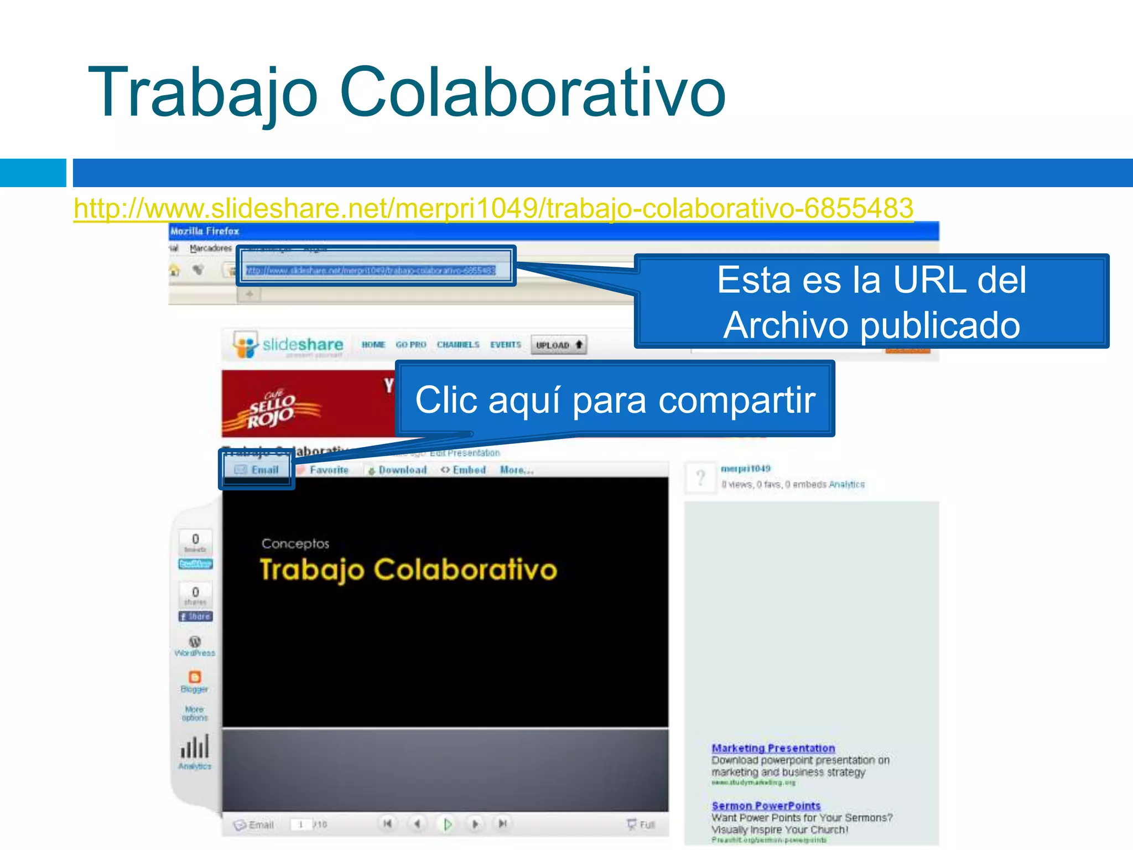Click the shares count box showing 0
The height and width of the screenshot is (850, 1133).
(x=195, y=595)
